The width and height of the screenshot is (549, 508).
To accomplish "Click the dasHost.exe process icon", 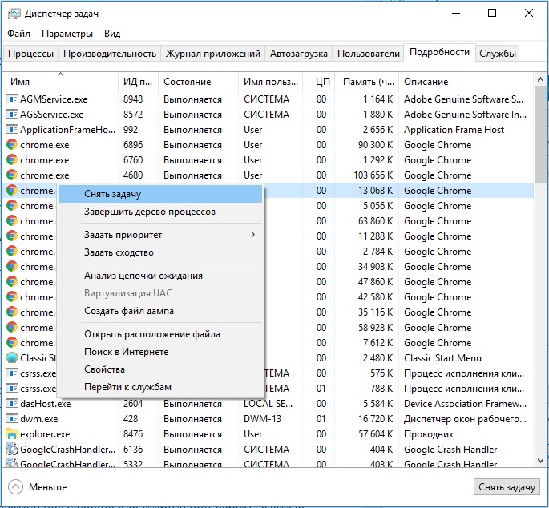I will click(11, 404).
